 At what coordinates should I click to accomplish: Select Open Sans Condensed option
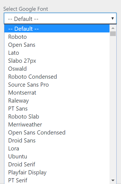57,133
